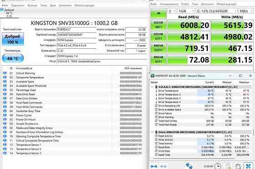Click the clock icon beside Write Rate
Viewport: 255px width, 169px height.
pos(156,151)
